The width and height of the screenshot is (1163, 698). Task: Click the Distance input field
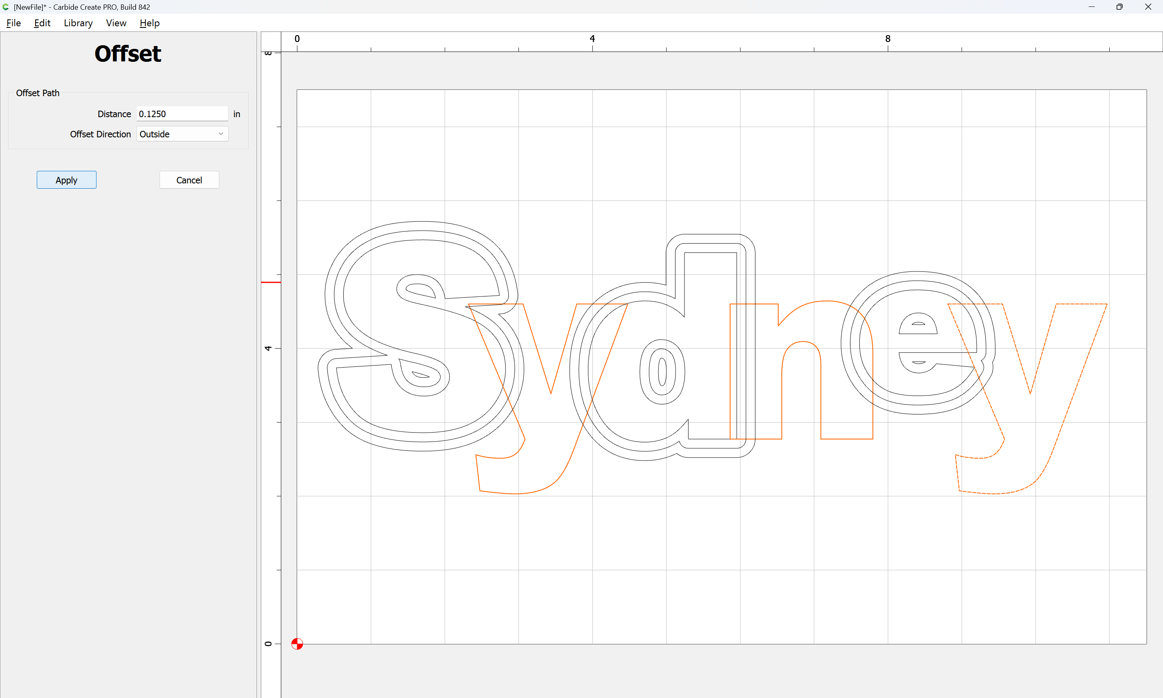tap(182, 114)
